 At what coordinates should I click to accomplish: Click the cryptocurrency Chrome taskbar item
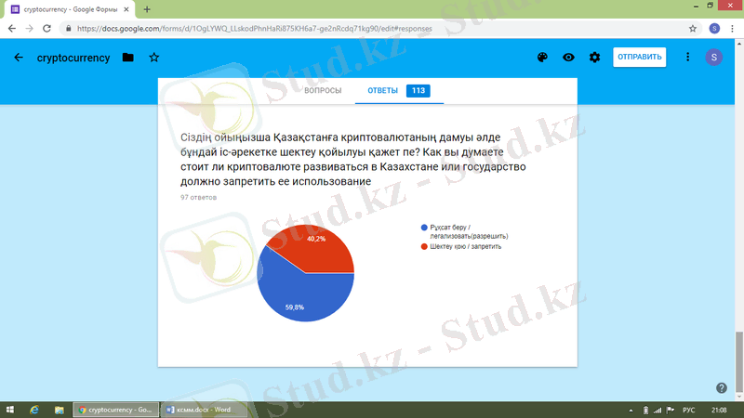[115, 410]
